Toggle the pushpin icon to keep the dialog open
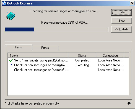This screenshot has height=109, width=135. 129,103
